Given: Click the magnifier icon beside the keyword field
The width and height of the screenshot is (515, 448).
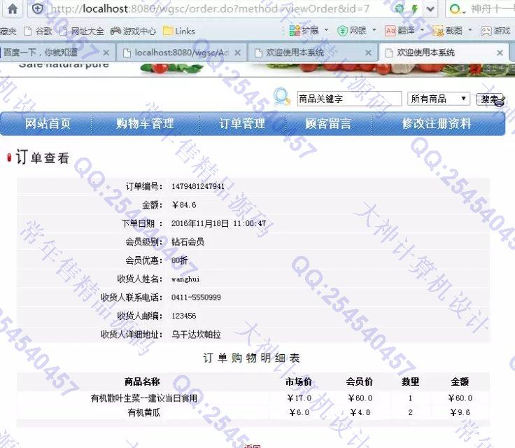Looking at the screenshot, I should click(282, 97).
